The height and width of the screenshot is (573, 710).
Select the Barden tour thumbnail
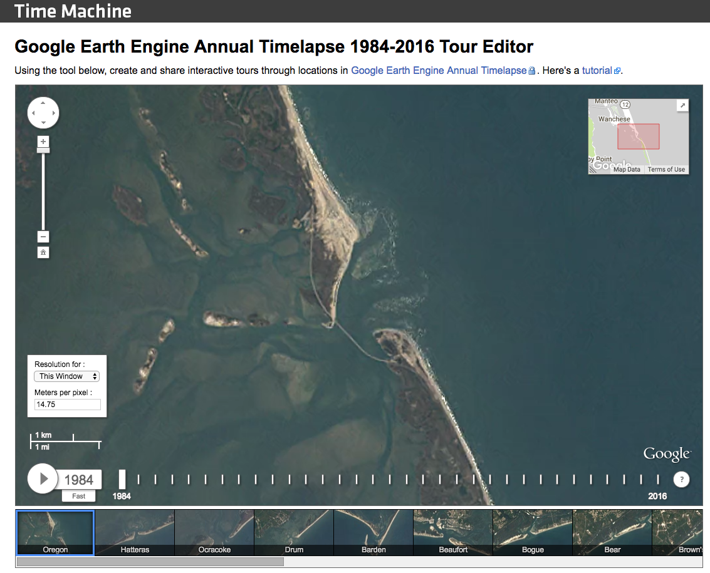(x=373, y=533)
